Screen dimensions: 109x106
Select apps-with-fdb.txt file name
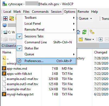pyautogui.click(x=19, y=74)
